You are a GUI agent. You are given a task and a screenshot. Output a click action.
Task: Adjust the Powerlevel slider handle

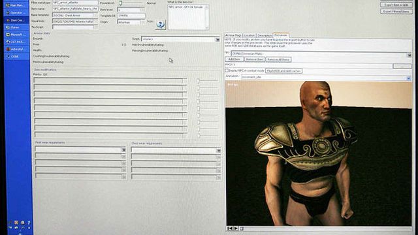coord(120,3)
